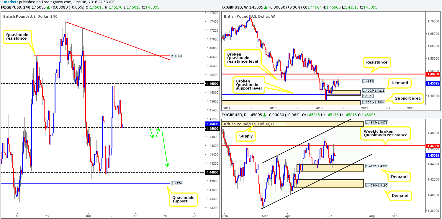Click the 'FX:GBPUSD, D' chart header symbol
The width and height of the screenshot is (442, 219).
pyautogui.click(x=233, y=115)
